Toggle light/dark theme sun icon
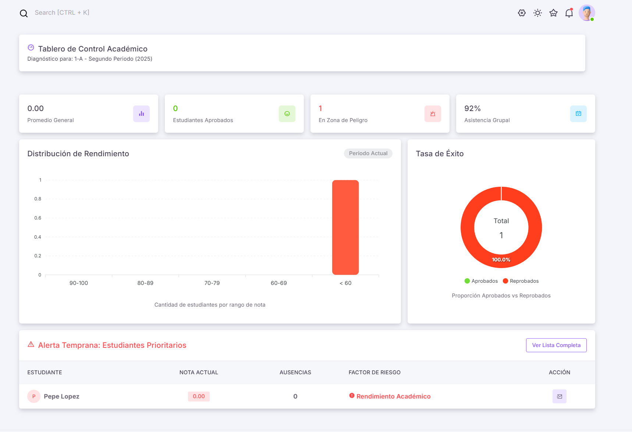The width and height of the screenshot is (632, 432). coord(537,13)
